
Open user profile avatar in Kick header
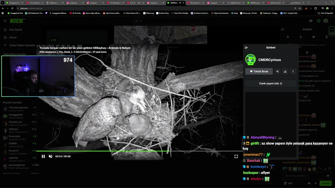326,21
